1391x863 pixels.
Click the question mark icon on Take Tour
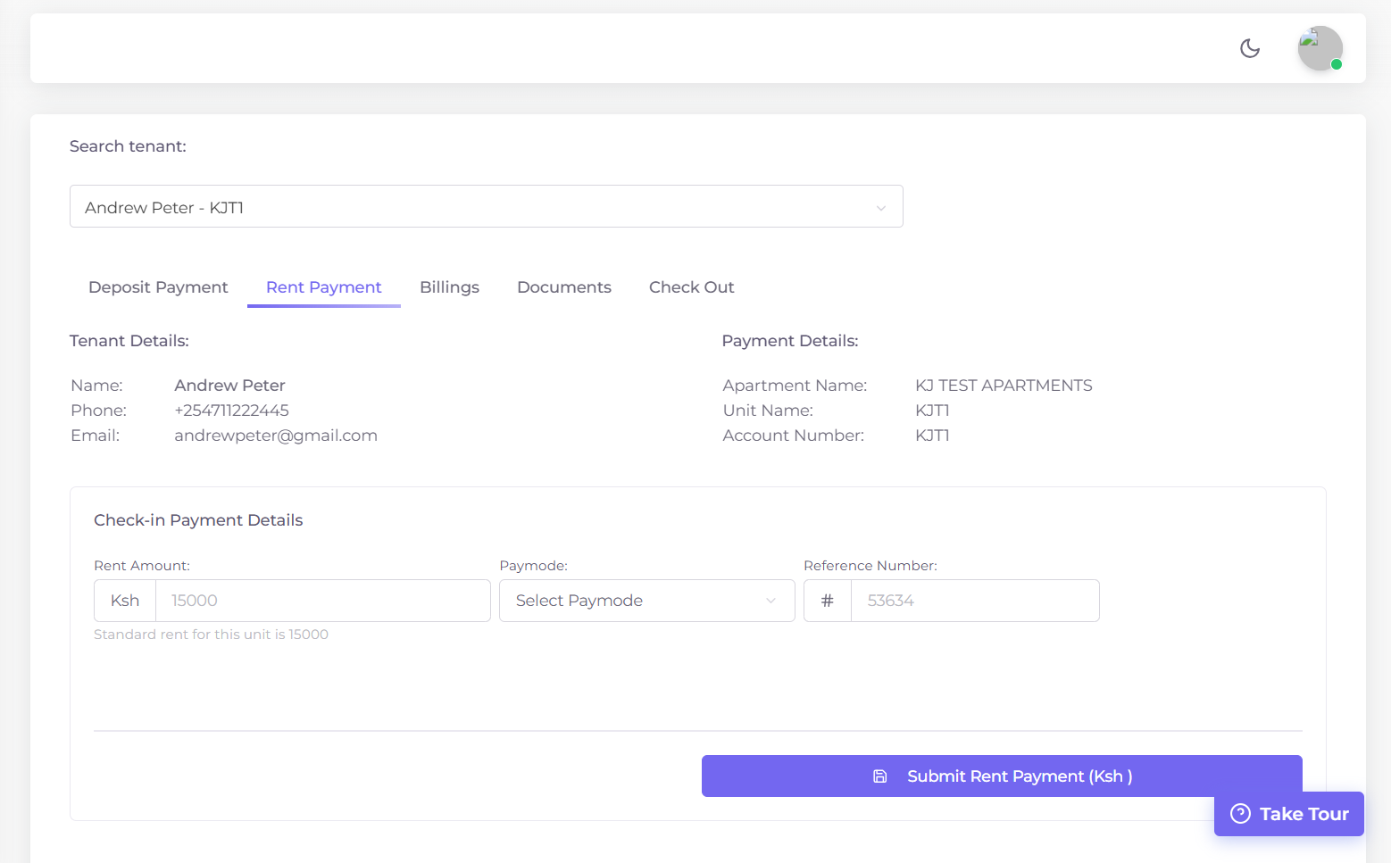tap(1240, 814)
